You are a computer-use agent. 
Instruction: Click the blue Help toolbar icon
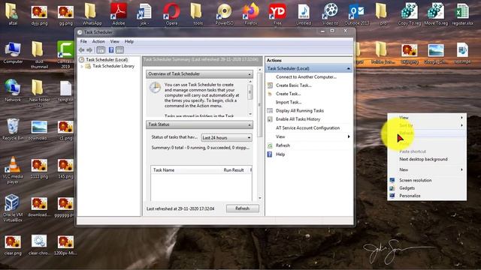pyautogui.click(x=111, y=50)
